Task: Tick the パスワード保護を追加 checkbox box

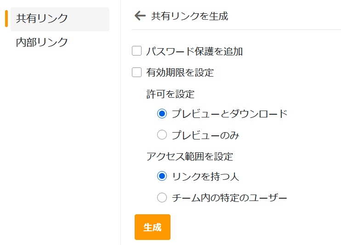Action: click(136, 51)
